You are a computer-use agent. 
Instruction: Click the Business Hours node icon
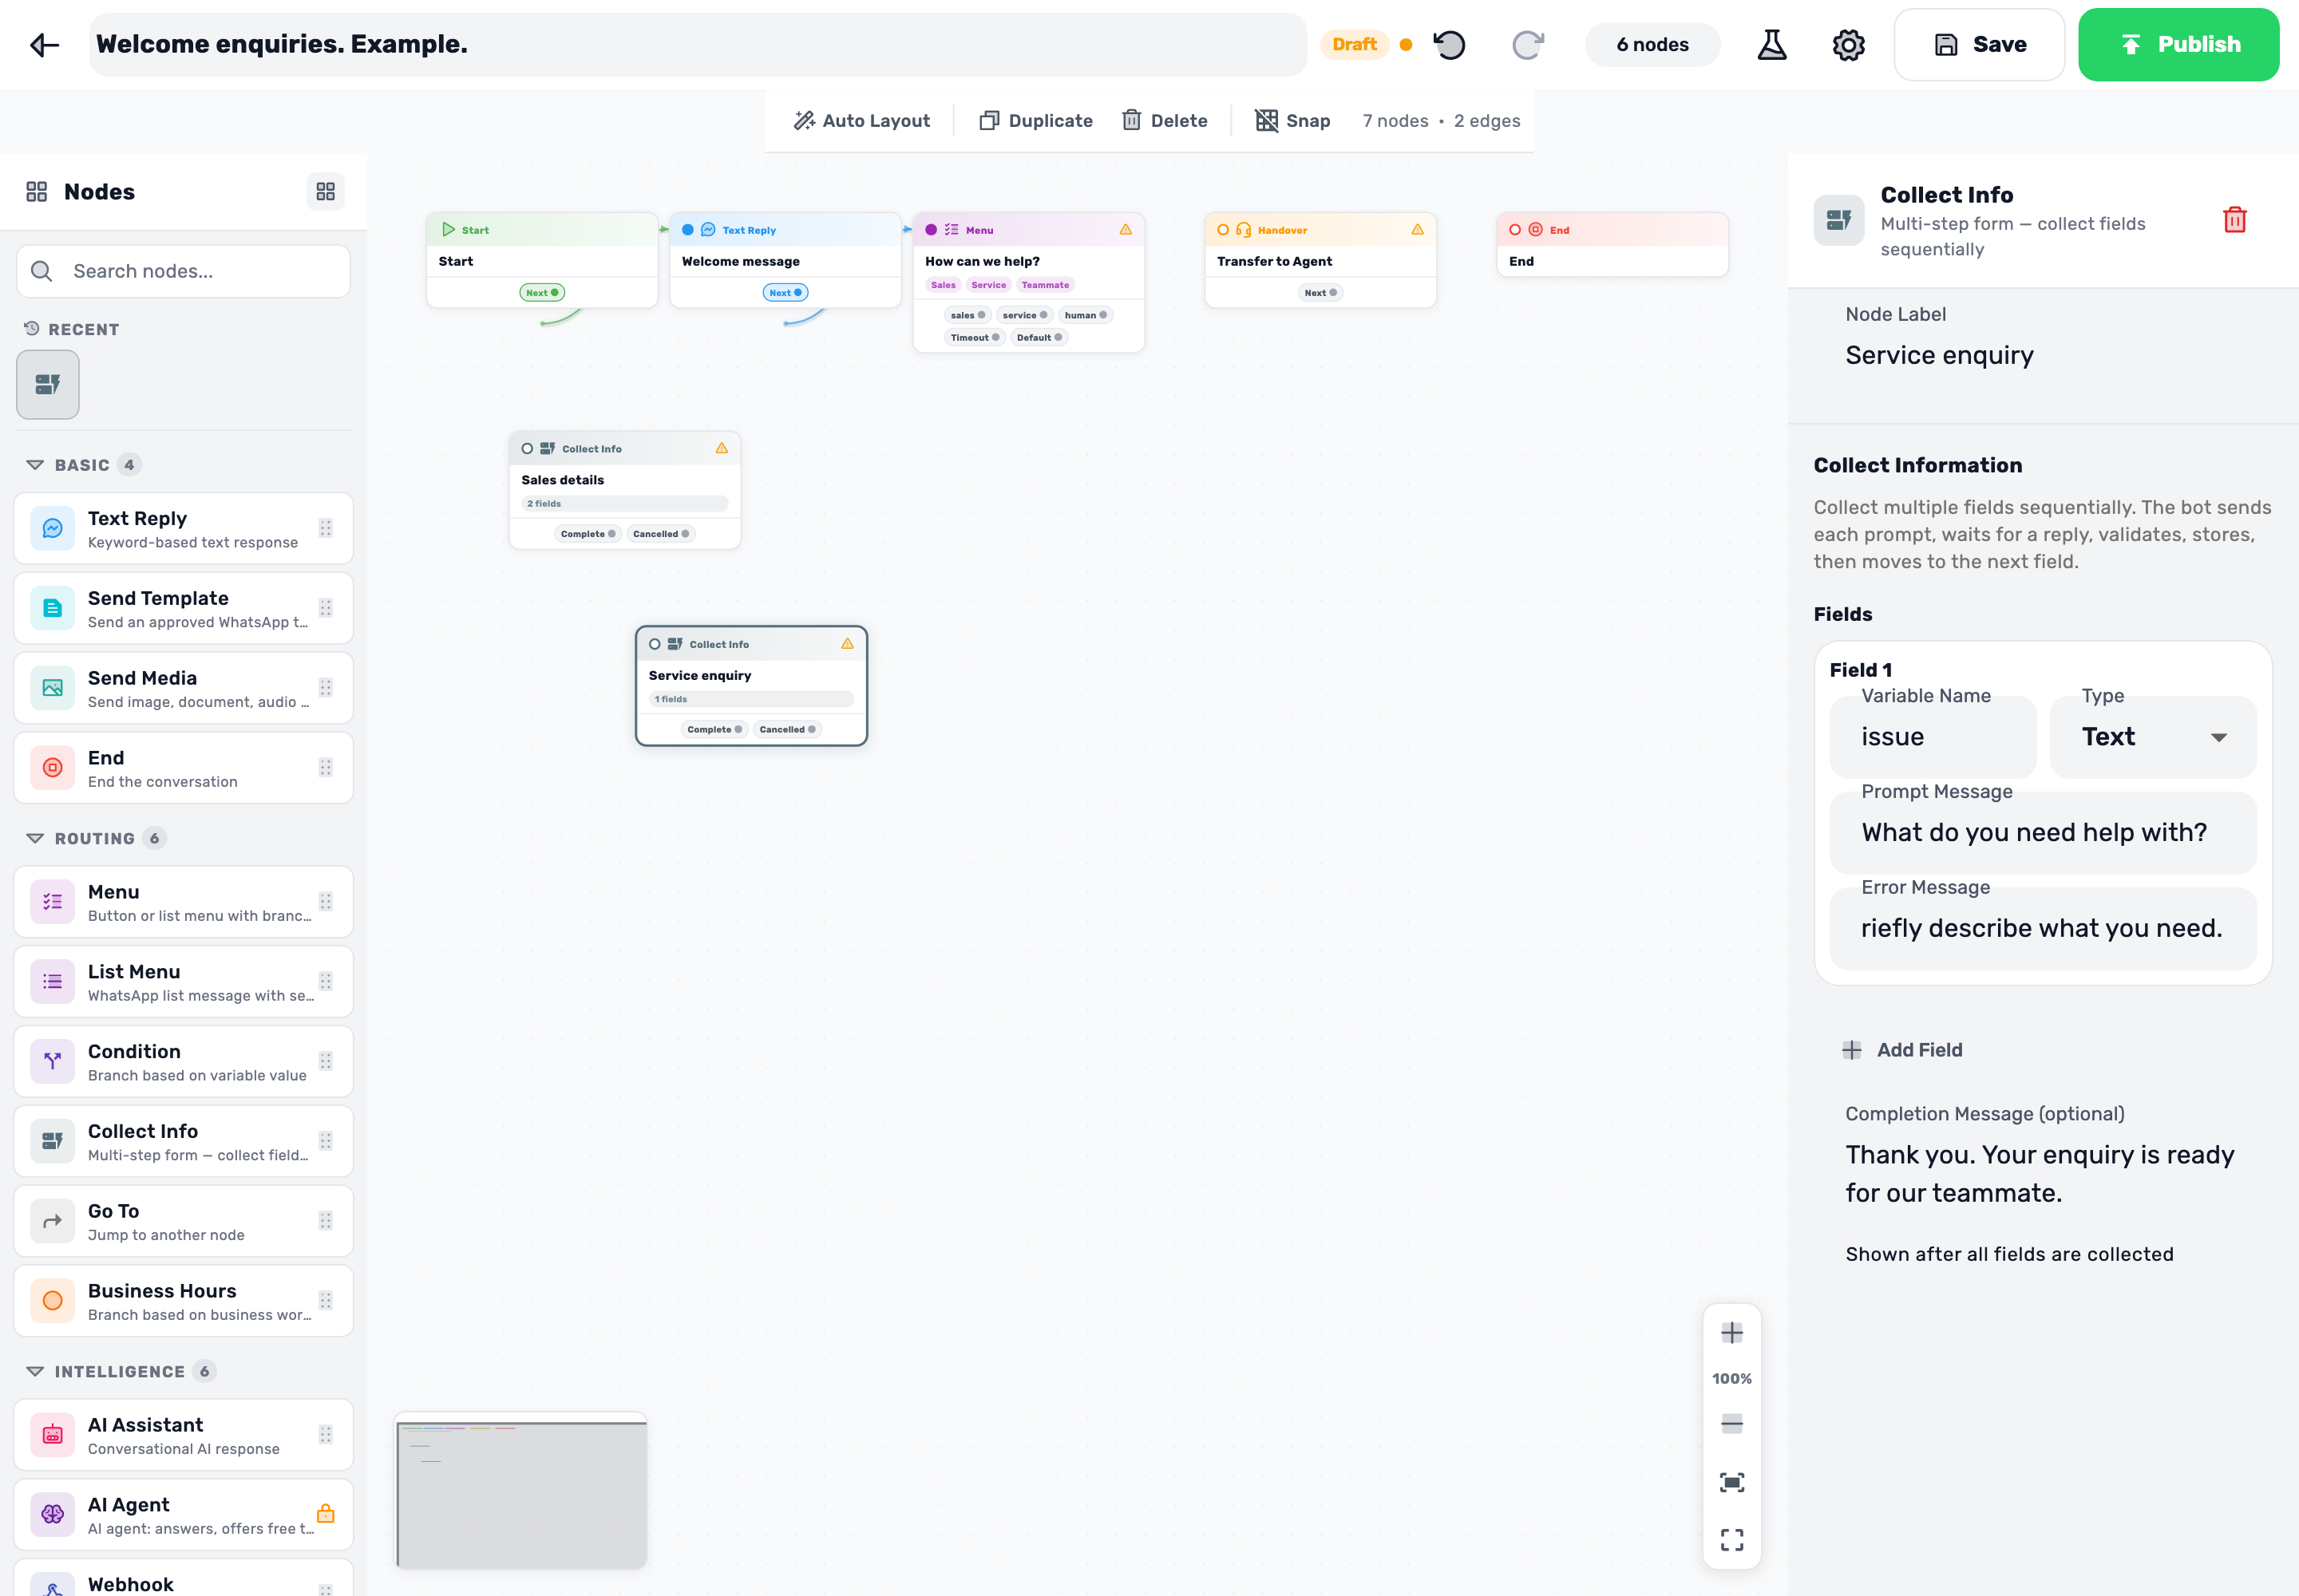(x=53, y=1300)
